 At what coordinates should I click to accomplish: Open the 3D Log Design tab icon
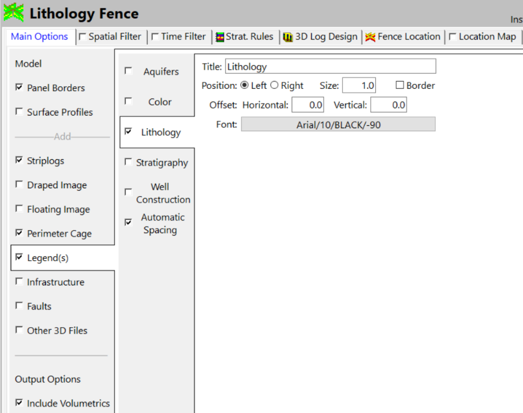point(288,37)
